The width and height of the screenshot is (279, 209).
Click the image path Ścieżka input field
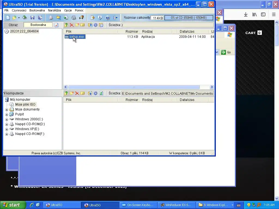[168, 25]
